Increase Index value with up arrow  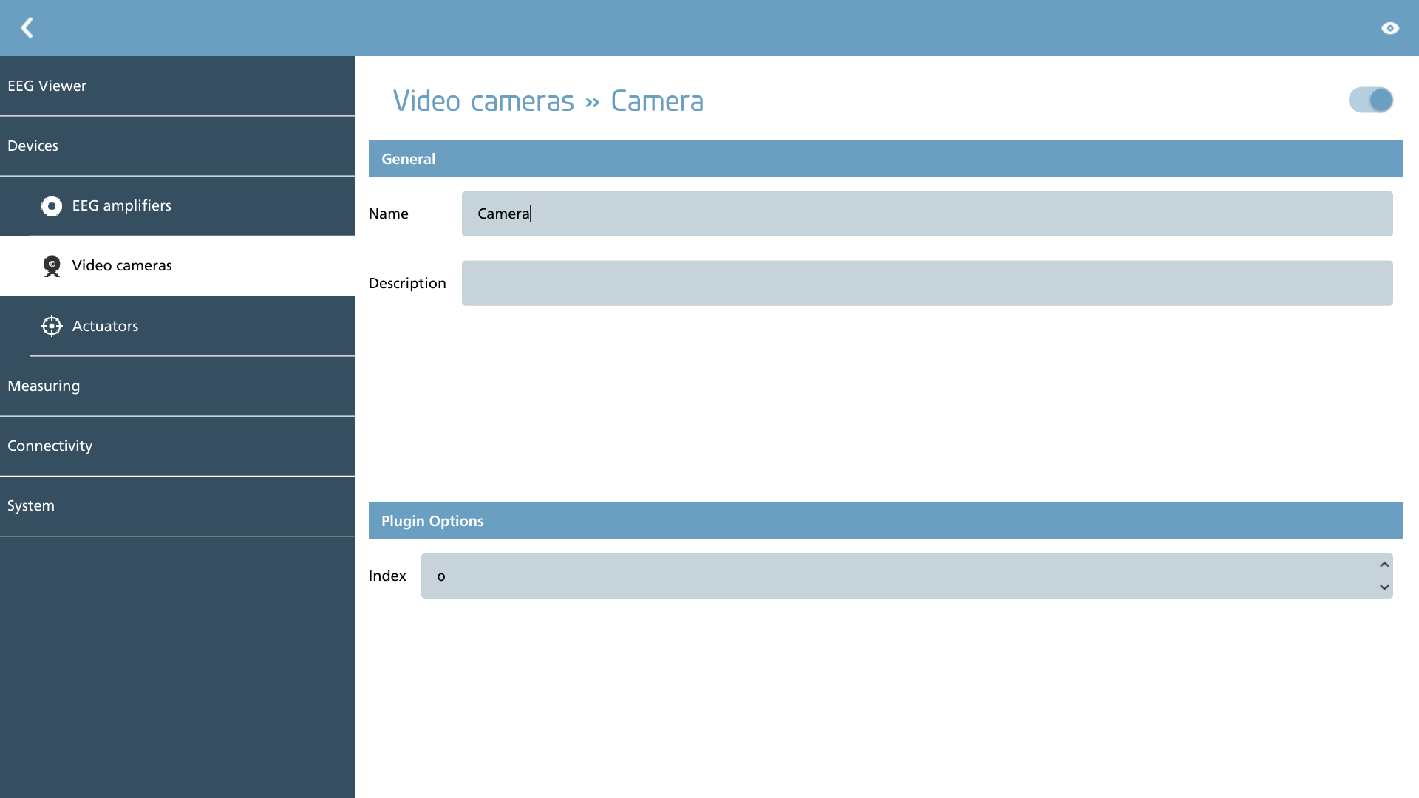pos(1384,565)
